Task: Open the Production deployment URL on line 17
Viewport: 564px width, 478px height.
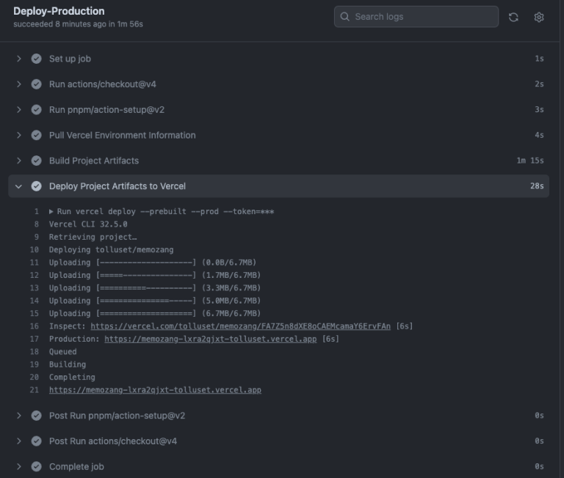Action: click(x=210, y=339)
